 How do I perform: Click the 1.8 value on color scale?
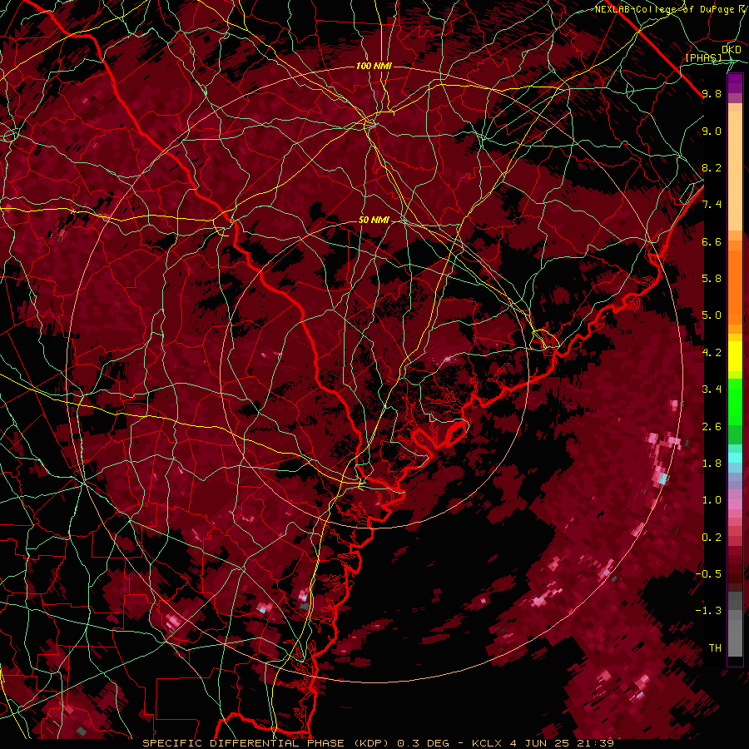712,464
